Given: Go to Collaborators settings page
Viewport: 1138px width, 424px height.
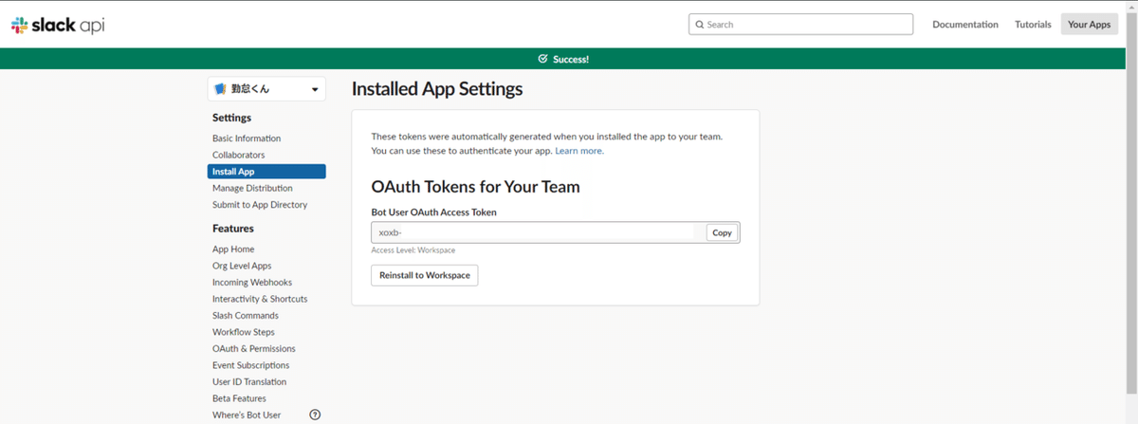Looking at the screenshot, I should [x=239, y=155].
